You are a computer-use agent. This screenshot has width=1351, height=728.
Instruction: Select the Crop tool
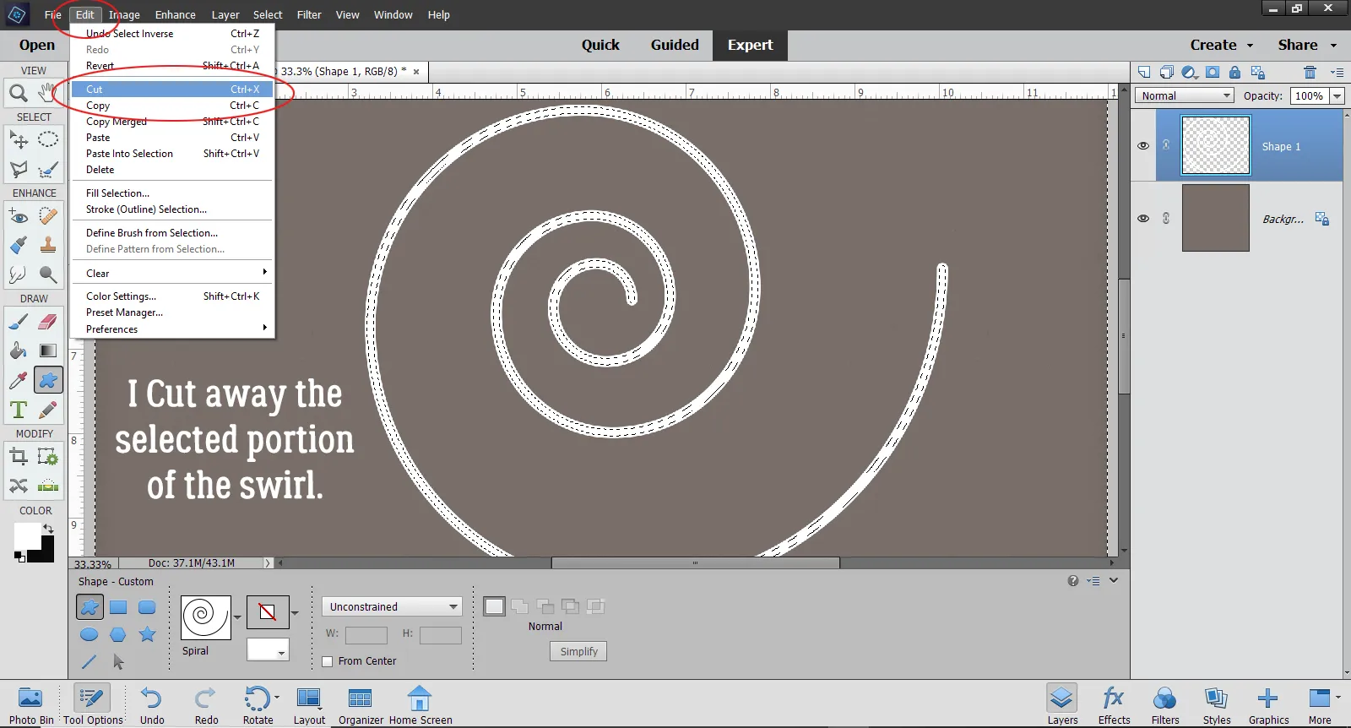(18, 458)
